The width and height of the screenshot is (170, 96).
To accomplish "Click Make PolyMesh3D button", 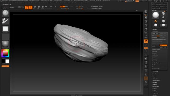I will click(x=161, y=5).
